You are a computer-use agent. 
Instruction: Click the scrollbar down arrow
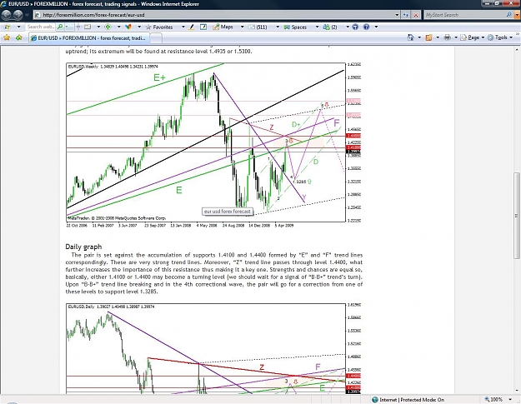517,391
